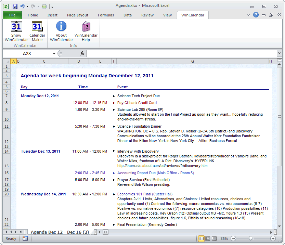Open Excel Help question mark icon
This screenshot has width=285, height=245.
pos(256,15)
